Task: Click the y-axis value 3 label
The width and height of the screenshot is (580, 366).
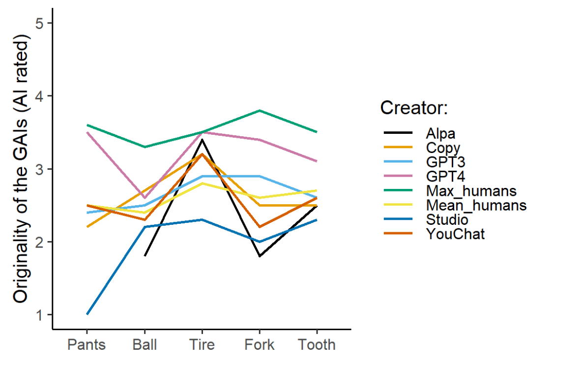Action: [x=39, y=169]
